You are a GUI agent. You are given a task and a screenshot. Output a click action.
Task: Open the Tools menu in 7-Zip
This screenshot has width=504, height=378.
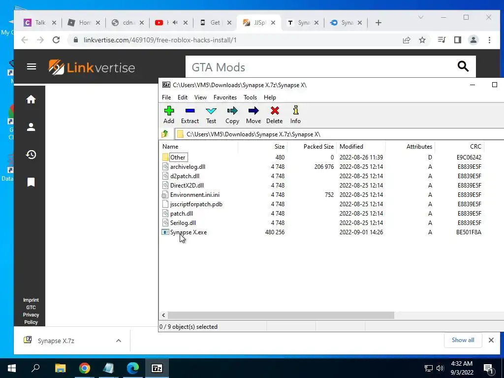click(250, 97)
